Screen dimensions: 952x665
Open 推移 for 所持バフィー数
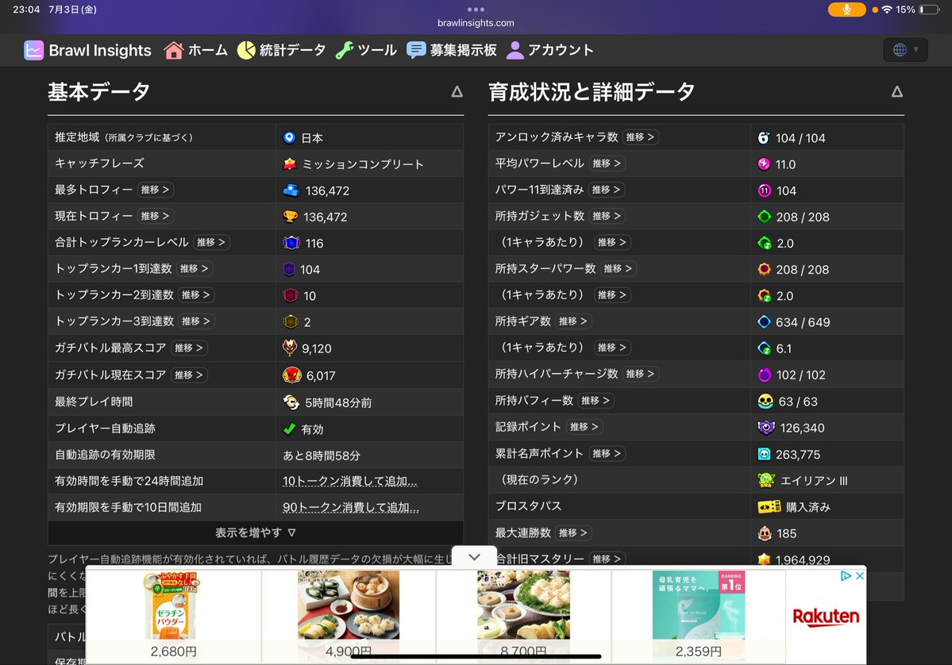(x=595, y=401)
